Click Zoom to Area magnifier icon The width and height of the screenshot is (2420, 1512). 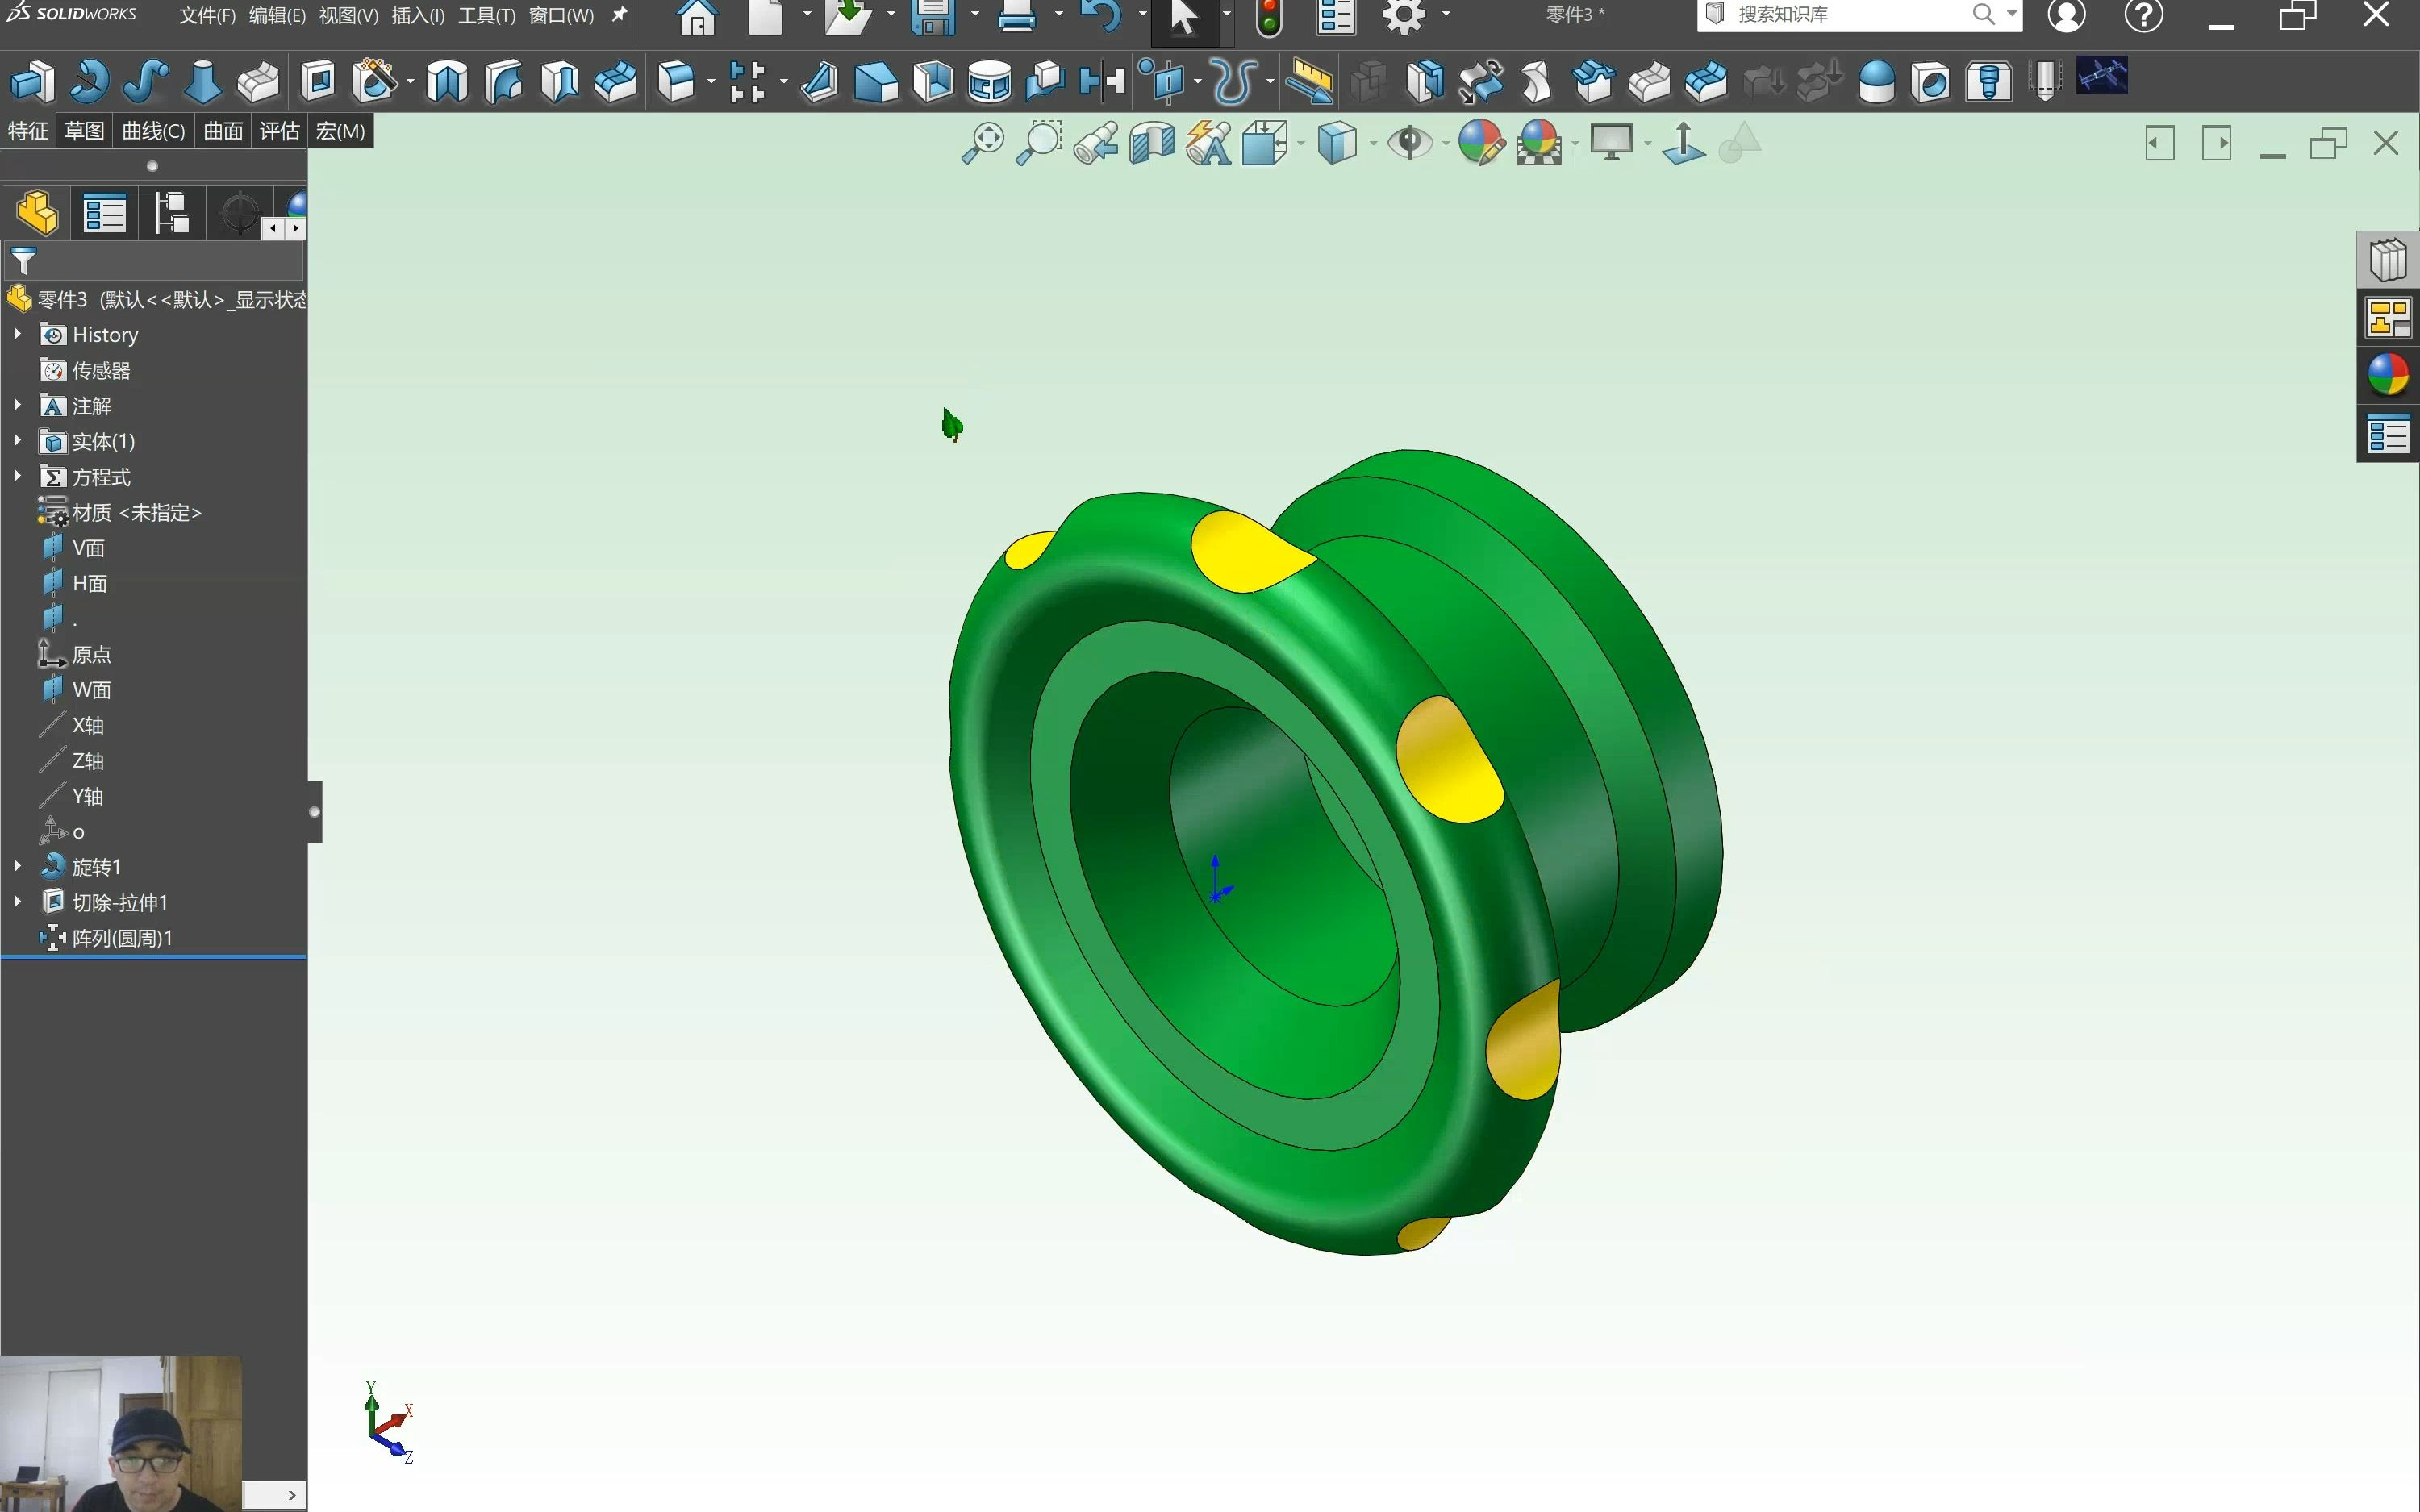pyautogui.click(x=1039, y=143)
